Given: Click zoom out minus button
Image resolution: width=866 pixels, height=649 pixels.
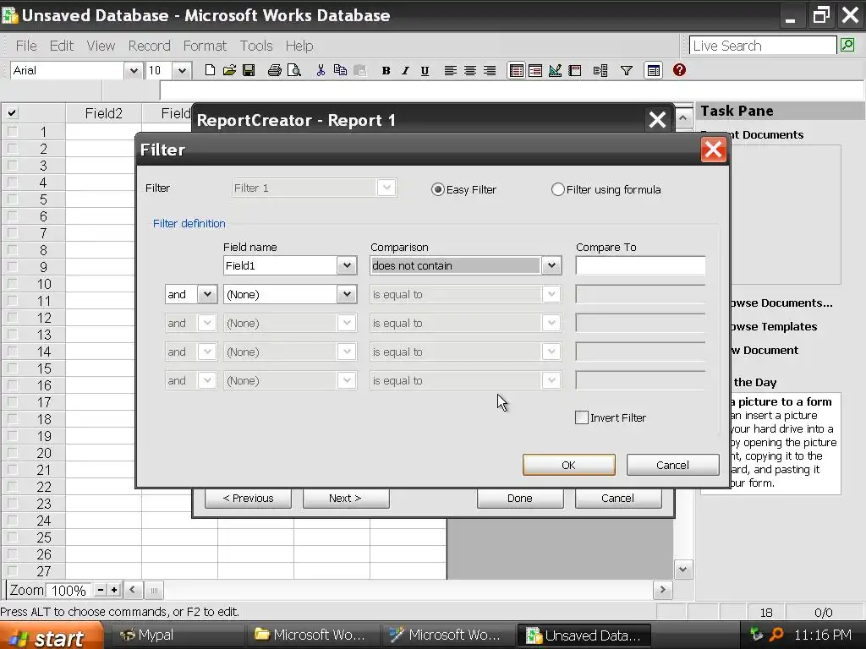Looking at the screenshot, I should (x=101, y=590).
